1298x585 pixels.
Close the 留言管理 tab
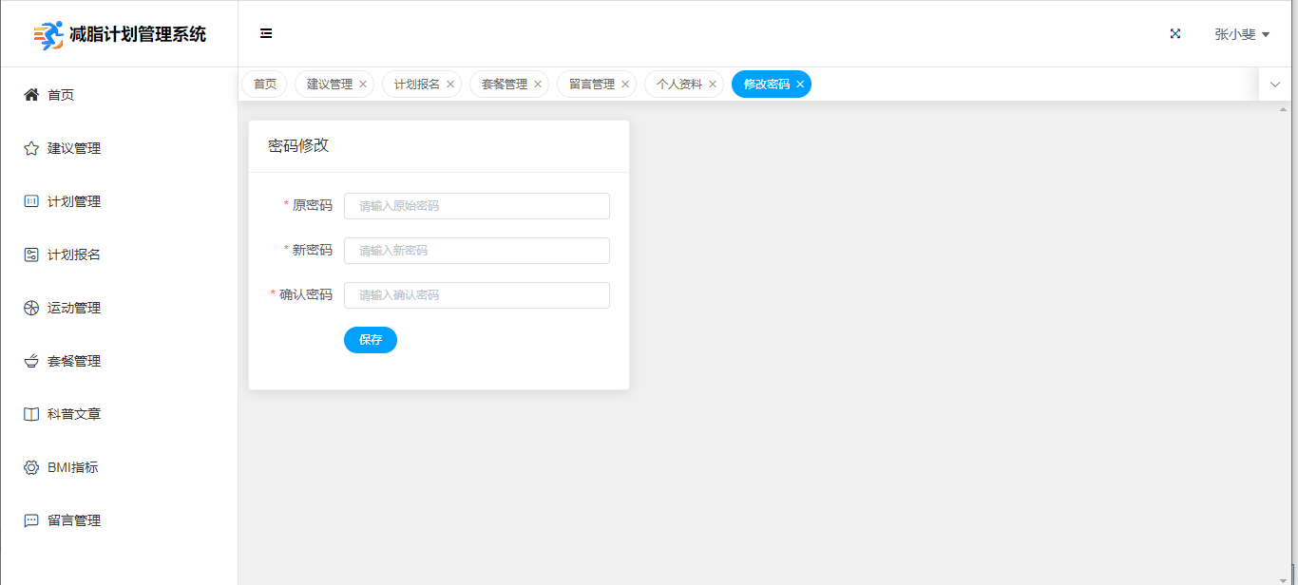click(x=625, y=85)
